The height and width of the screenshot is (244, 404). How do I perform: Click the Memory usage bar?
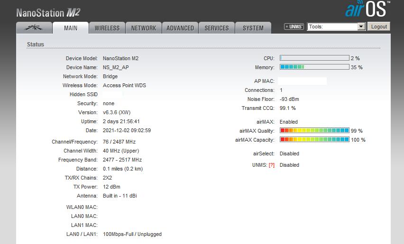[x=314, y=67]
